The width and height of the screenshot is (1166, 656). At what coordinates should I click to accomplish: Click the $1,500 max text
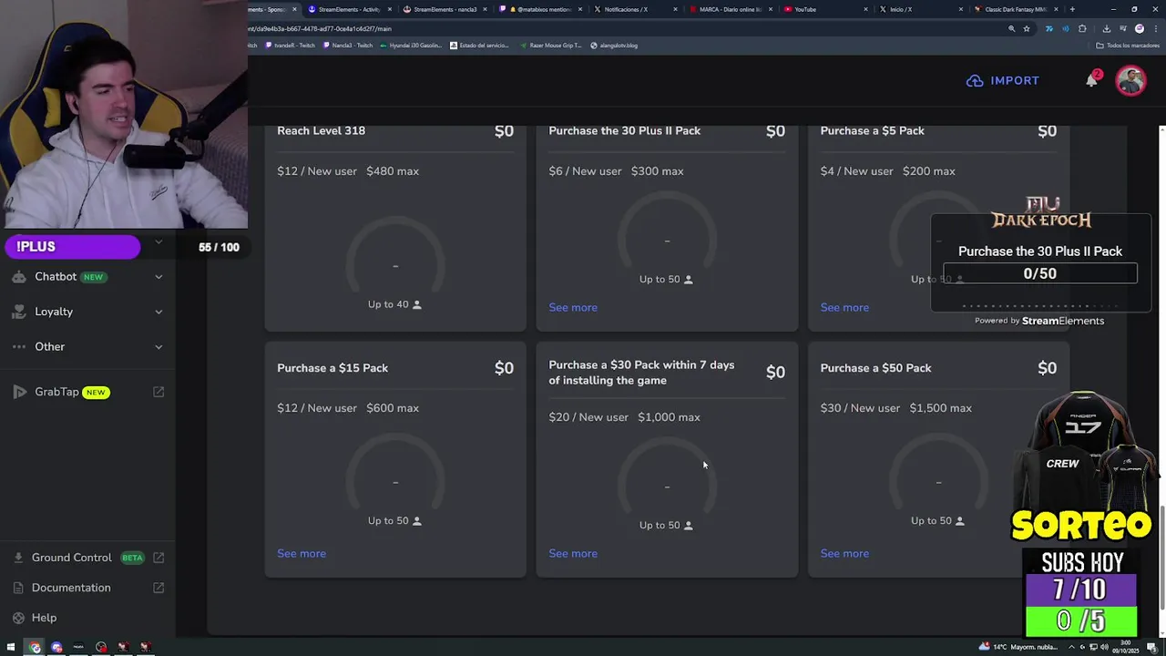(x=940, y=408)
